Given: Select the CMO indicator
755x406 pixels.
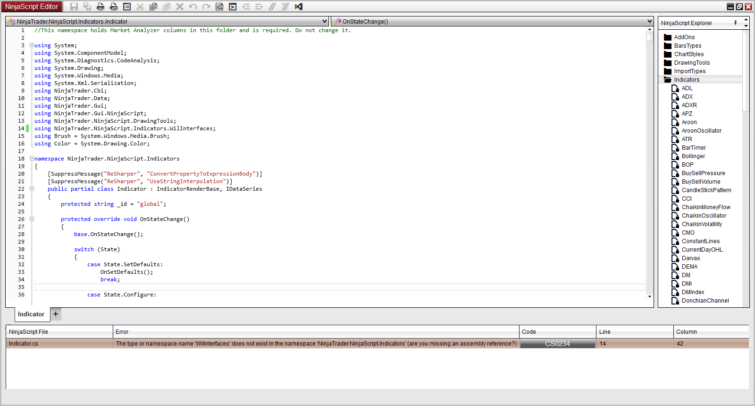Looking at the screenshot, I should 688,233.
